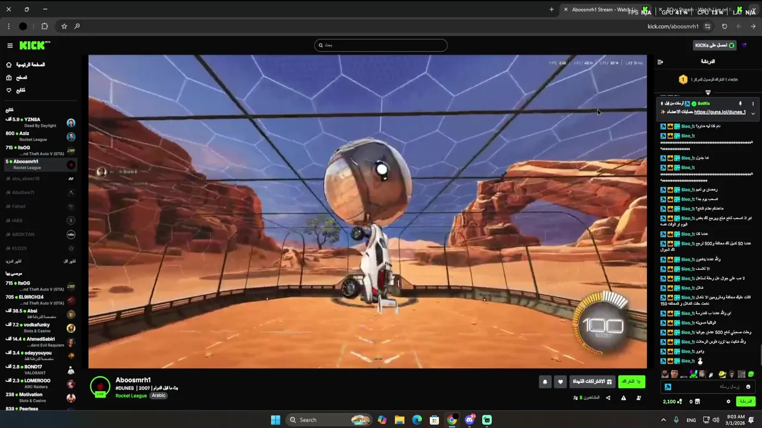Open the following sidebar item with heart
The image size is (762, 428).
point(16,90)
